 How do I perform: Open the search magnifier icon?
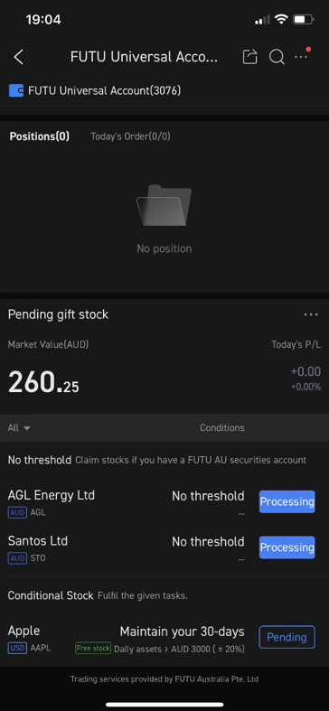click(277, 57)
